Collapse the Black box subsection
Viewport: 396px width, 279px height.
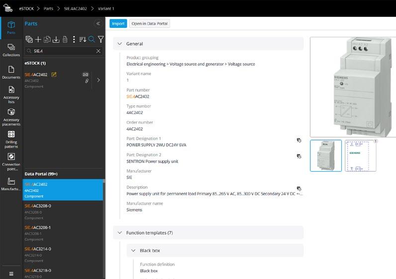tap(133, 251)
